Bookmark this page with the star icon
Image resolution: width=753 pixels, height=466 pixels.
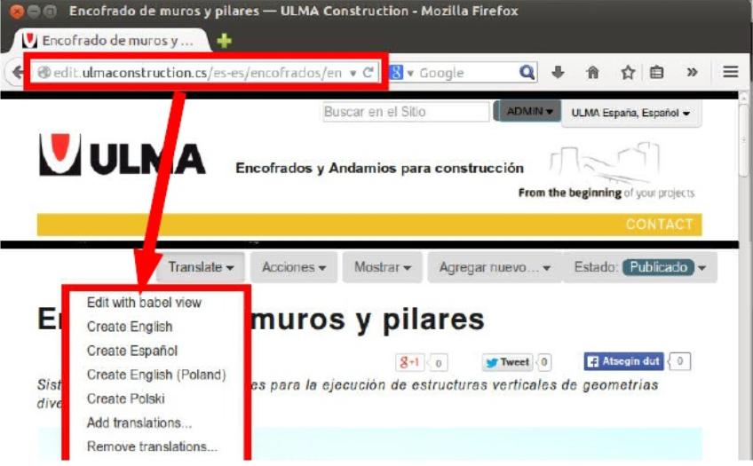(628, 73)
